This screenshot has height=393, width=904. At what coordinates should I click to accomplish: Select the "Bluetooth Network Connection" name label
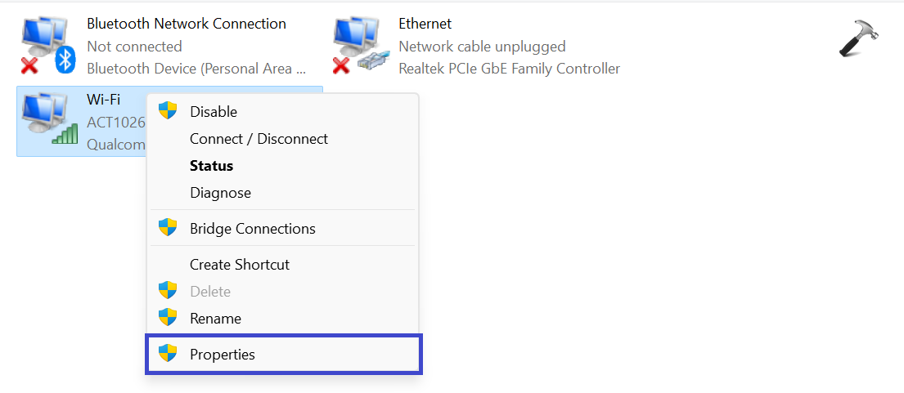pyautogui.click(x=187, y=24)
